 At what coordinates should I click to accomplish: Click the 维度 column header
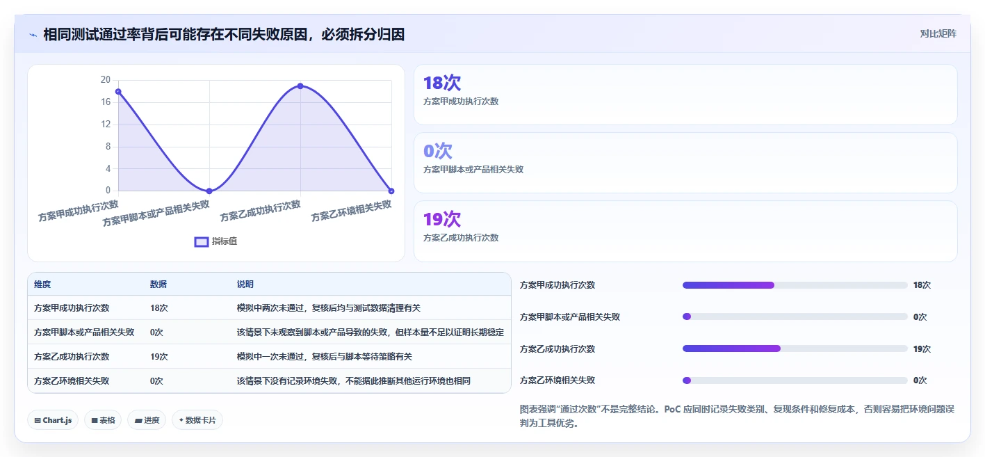coord(42,284)
